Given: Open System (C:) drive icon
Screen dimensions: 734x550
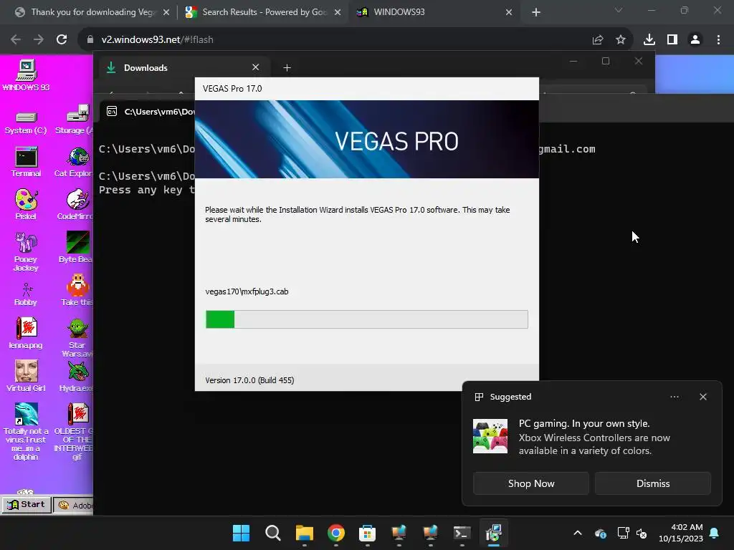Looking at the screenshot, I should (26, 122).
